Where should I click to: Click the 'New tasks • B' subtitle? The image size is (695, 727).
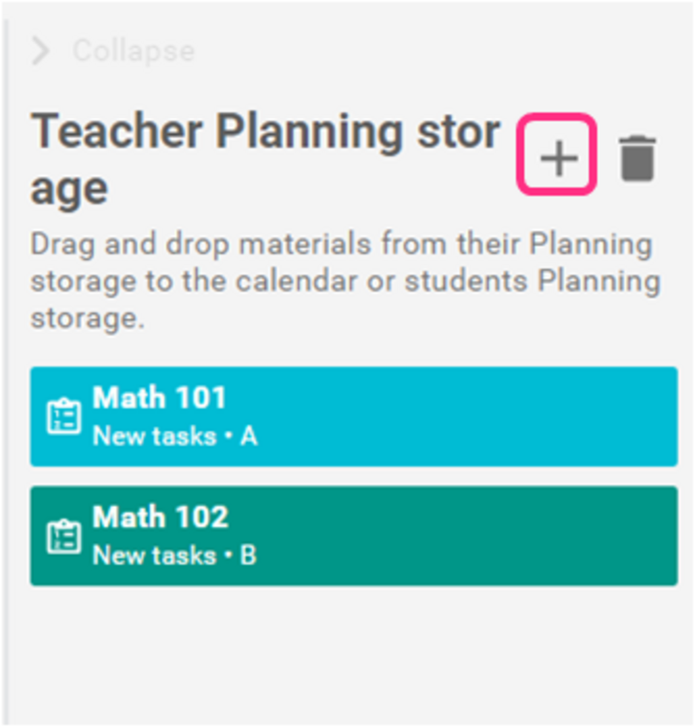(174, 556)
